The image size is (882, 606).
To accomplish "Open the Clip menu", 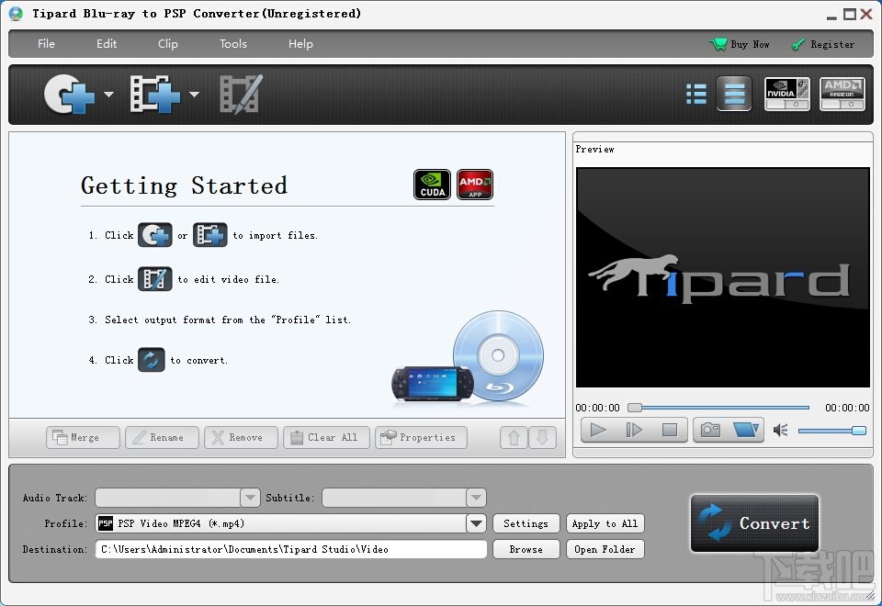I will click(167, 44).
